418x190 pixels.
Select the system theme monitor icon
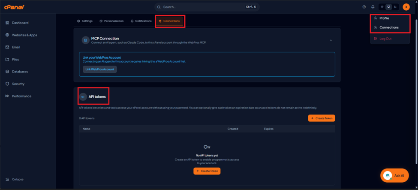tap(389, 7)
